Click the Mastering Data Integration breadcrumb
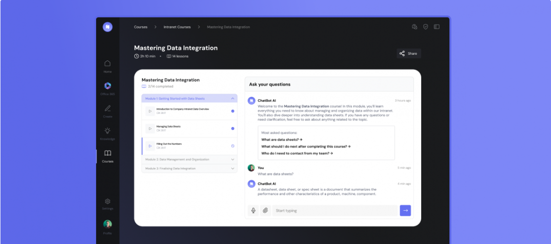 point(228,27)
